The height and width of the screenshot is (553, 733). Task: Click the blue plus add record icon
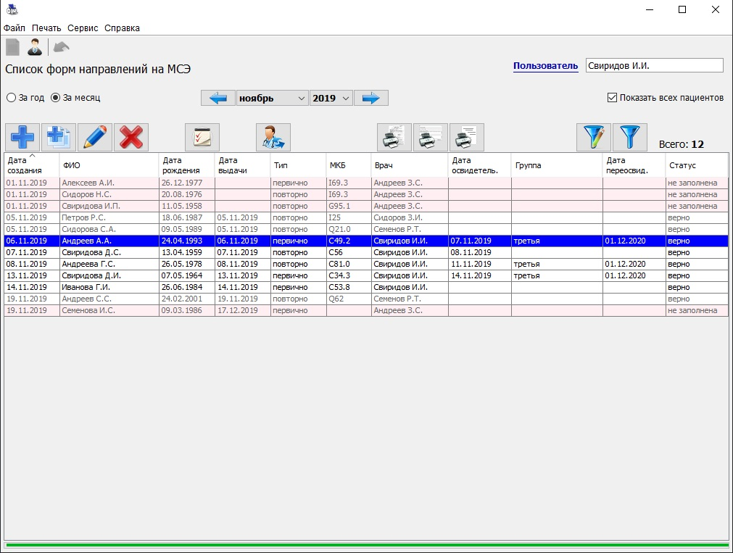click(22, 137)
